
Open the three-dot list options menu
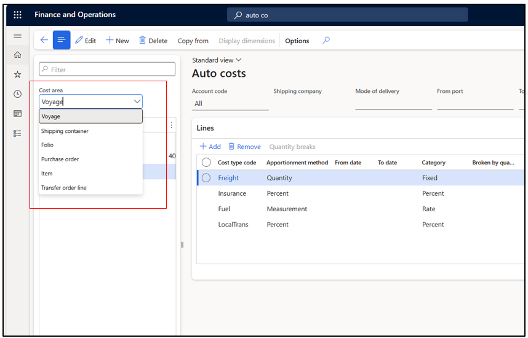[x=172, y=125]
